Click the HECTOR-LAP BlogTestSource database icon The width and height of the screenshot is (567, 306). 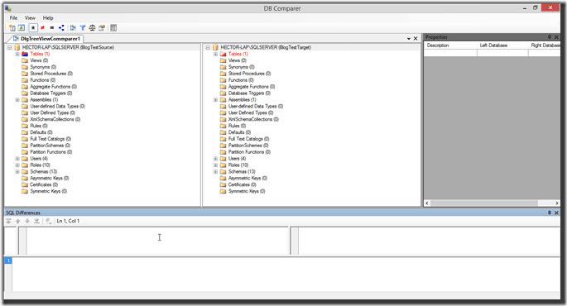17,47
